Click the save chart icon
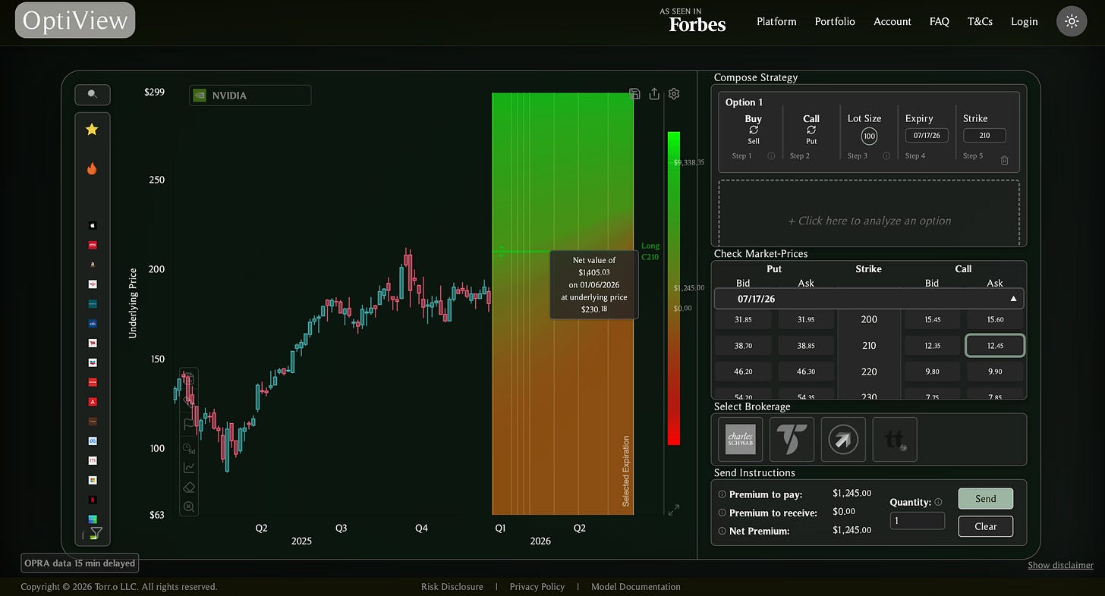Image resolution: width=1105 pixels, height=596 pixels. [x=635, y=94]
